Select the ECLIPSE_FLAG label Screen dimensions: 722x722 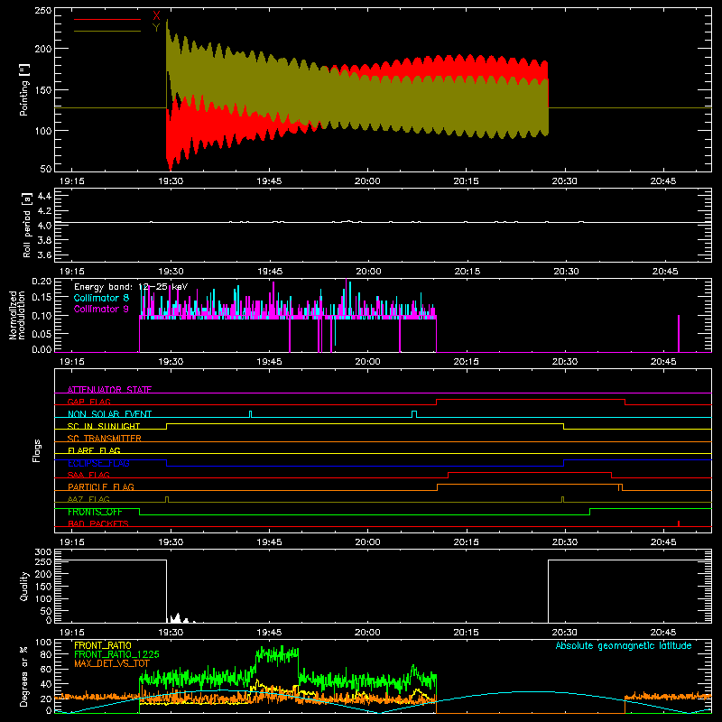(x=98, y=463)
